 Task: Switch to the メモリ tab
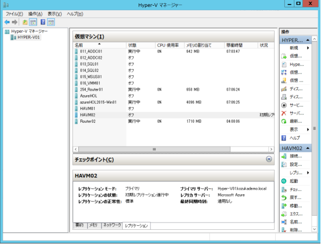click(94, 225)
